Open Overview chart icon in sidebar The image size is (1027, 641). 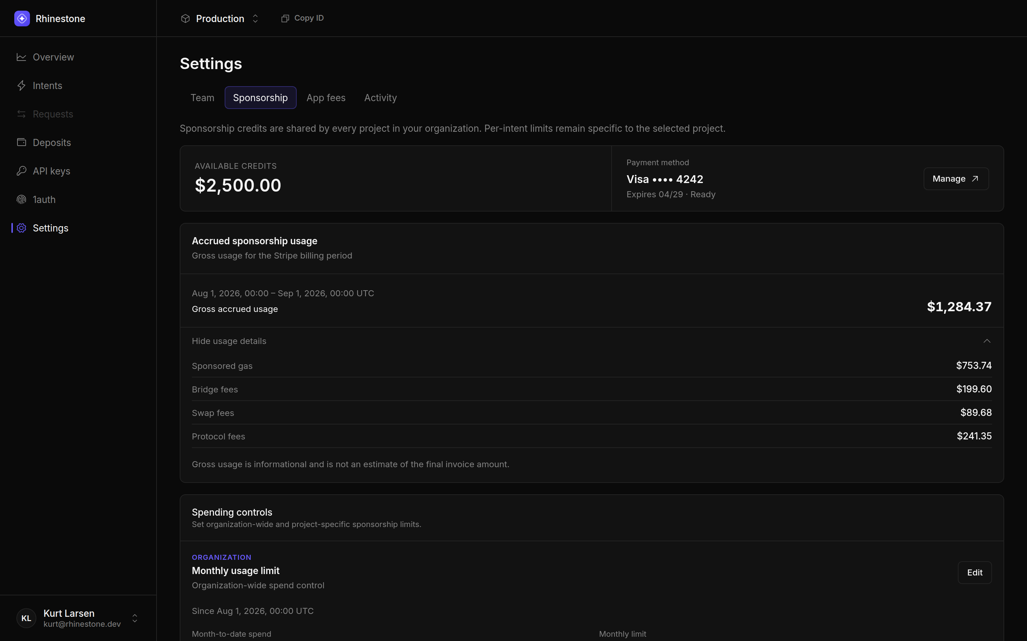click(21, 57)
